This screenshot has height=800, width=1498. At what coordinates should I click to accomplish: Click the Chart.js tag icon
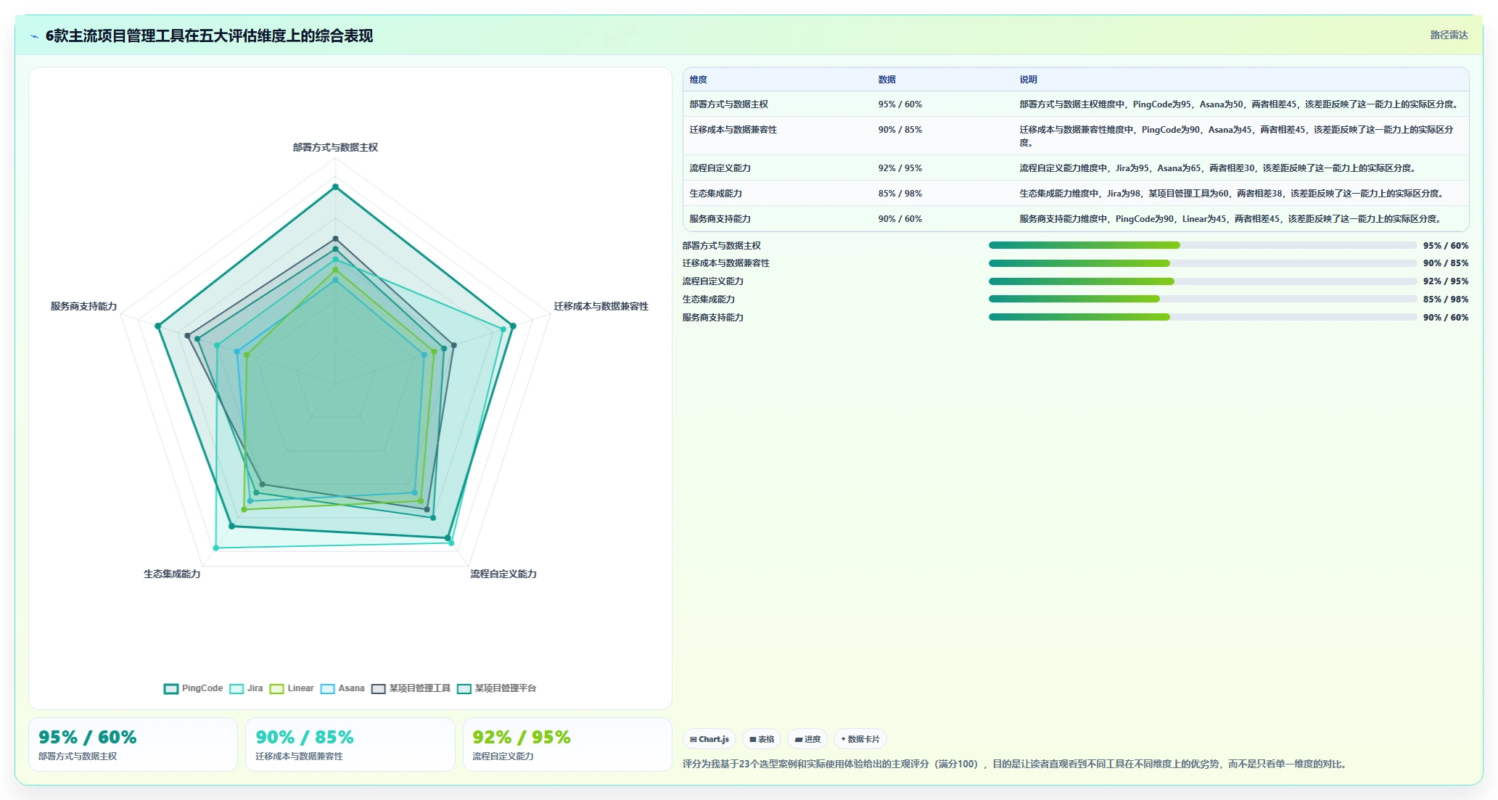[x=694, y=739]
